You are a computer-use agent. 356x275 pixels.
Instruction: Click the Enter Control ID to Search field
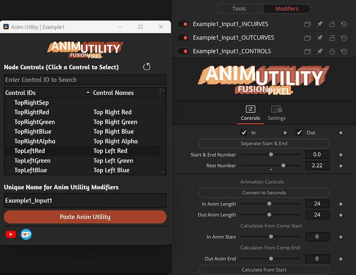pos(85,80)
